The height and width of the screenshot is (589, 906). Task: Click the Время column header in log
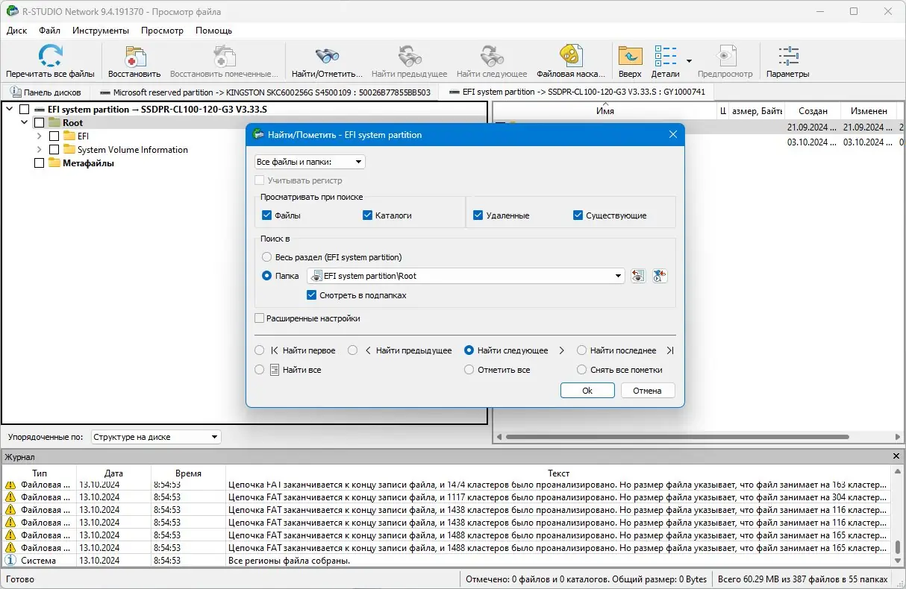point(188,473)
